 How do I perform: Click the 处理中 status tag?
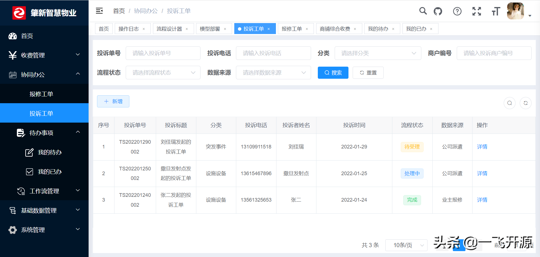pyautogui.click(x=412, y=173)
